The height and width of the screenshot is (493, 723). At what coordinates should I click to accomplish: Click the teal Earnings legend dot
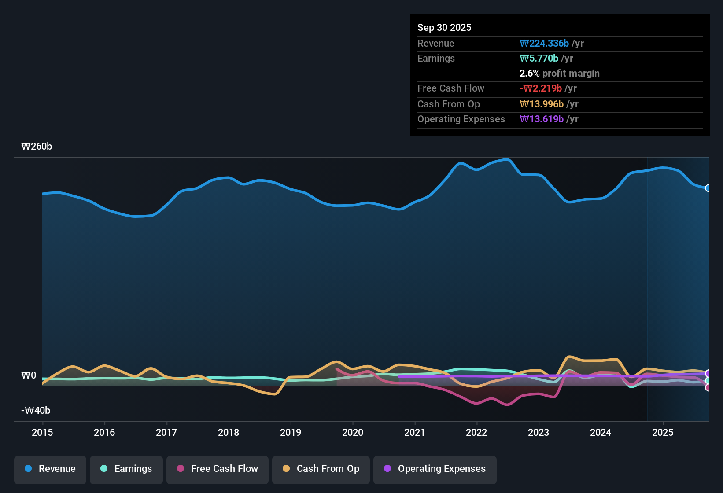[x=104, y=469]
